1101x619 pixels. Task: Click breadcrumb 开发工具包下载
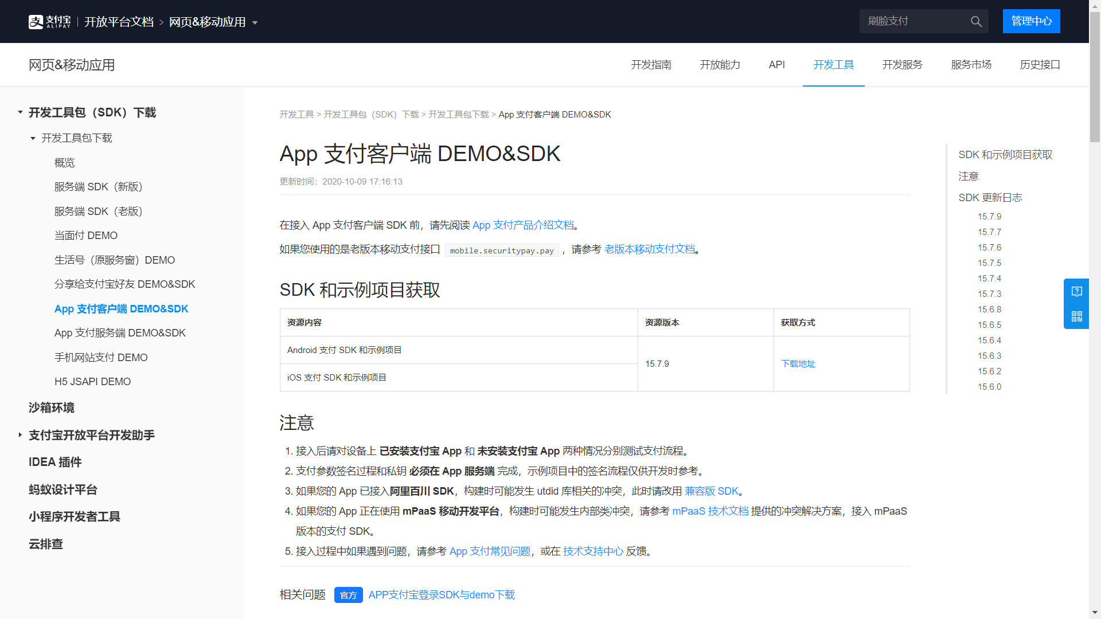458,115
